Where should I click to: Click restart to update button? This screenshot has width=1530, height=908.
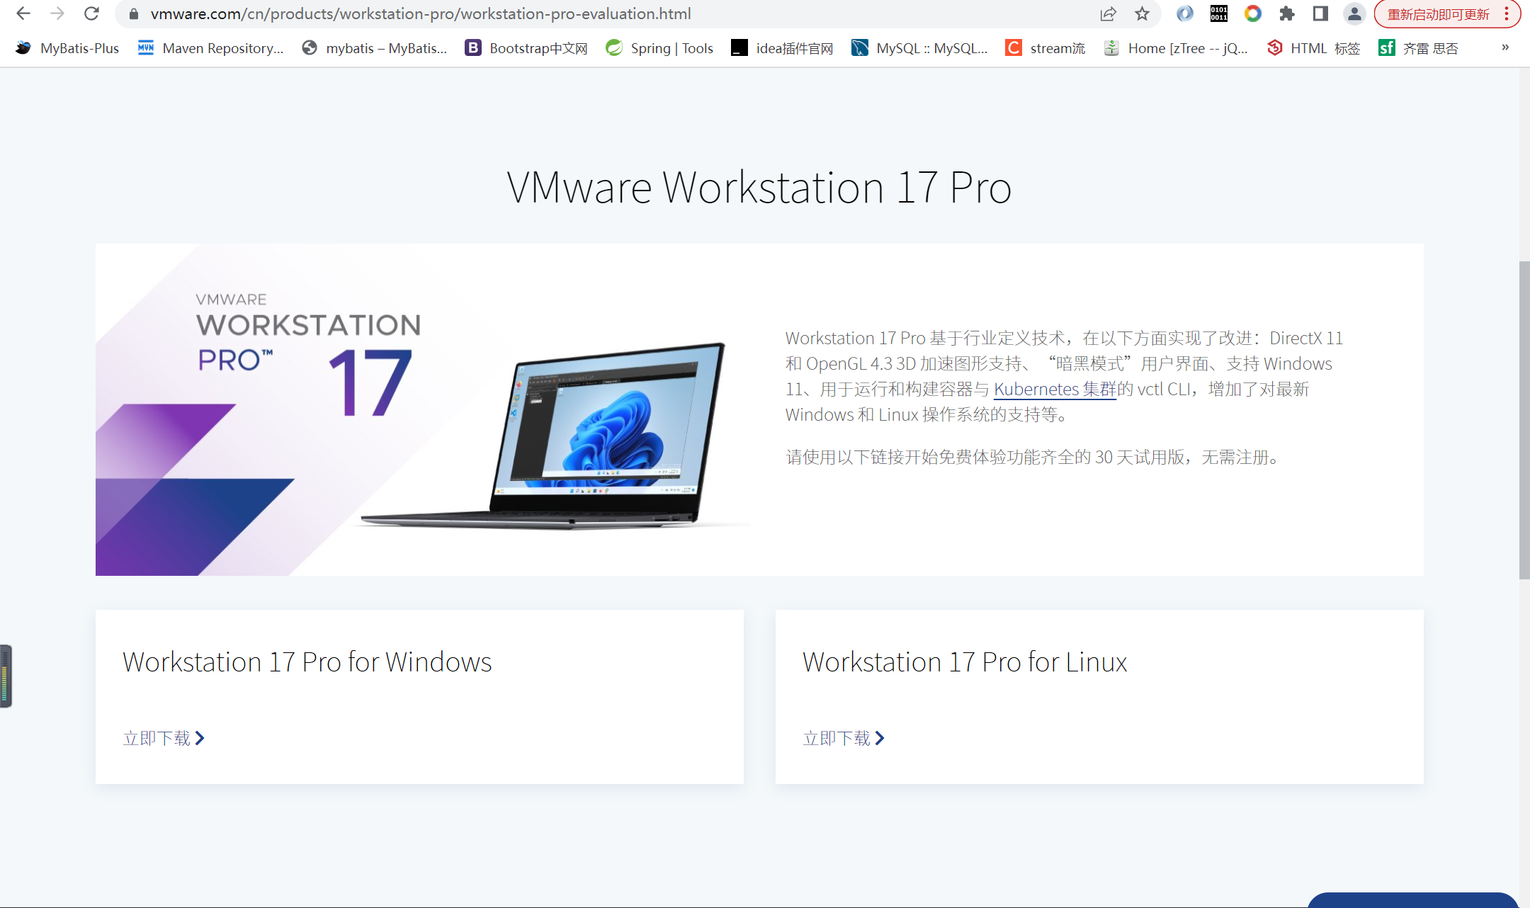(x=1438, y=14)
